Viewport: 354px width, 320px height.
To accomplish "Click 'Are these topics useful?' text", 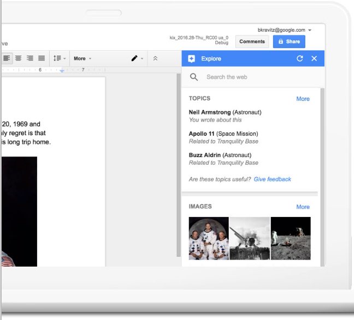I will 220,179.
